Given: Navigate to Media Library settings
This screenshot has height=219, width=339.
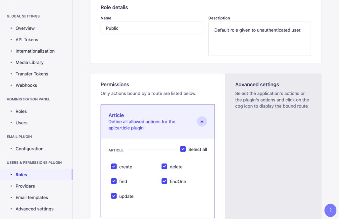Looking at the screenshot, I should click(x=29, y=63).
